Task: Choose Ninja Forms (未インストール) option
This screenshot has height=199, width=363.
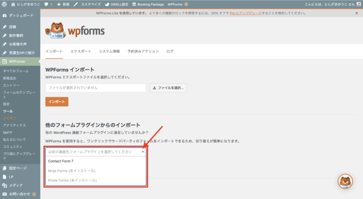Action: (x=96, y=171)
